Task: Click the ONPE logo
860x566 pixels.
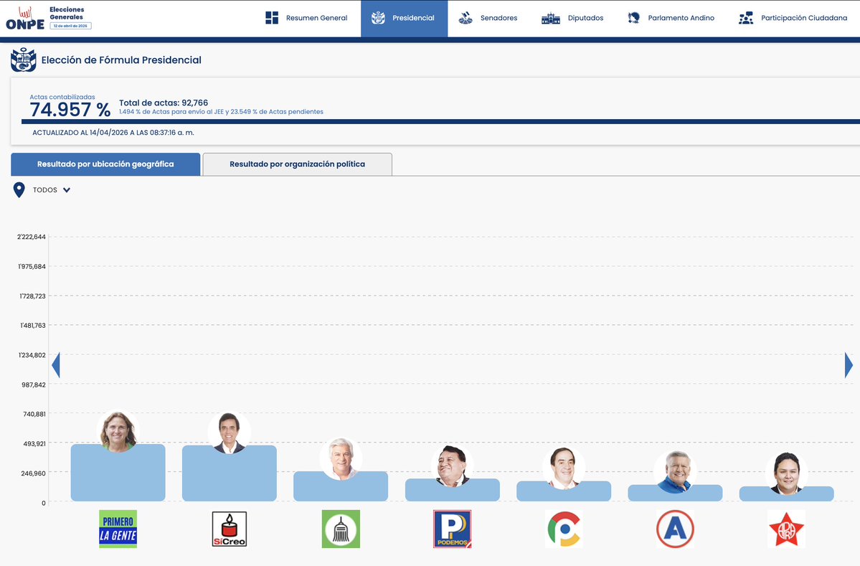Action: pyautogui.click(x=25, y=18)
